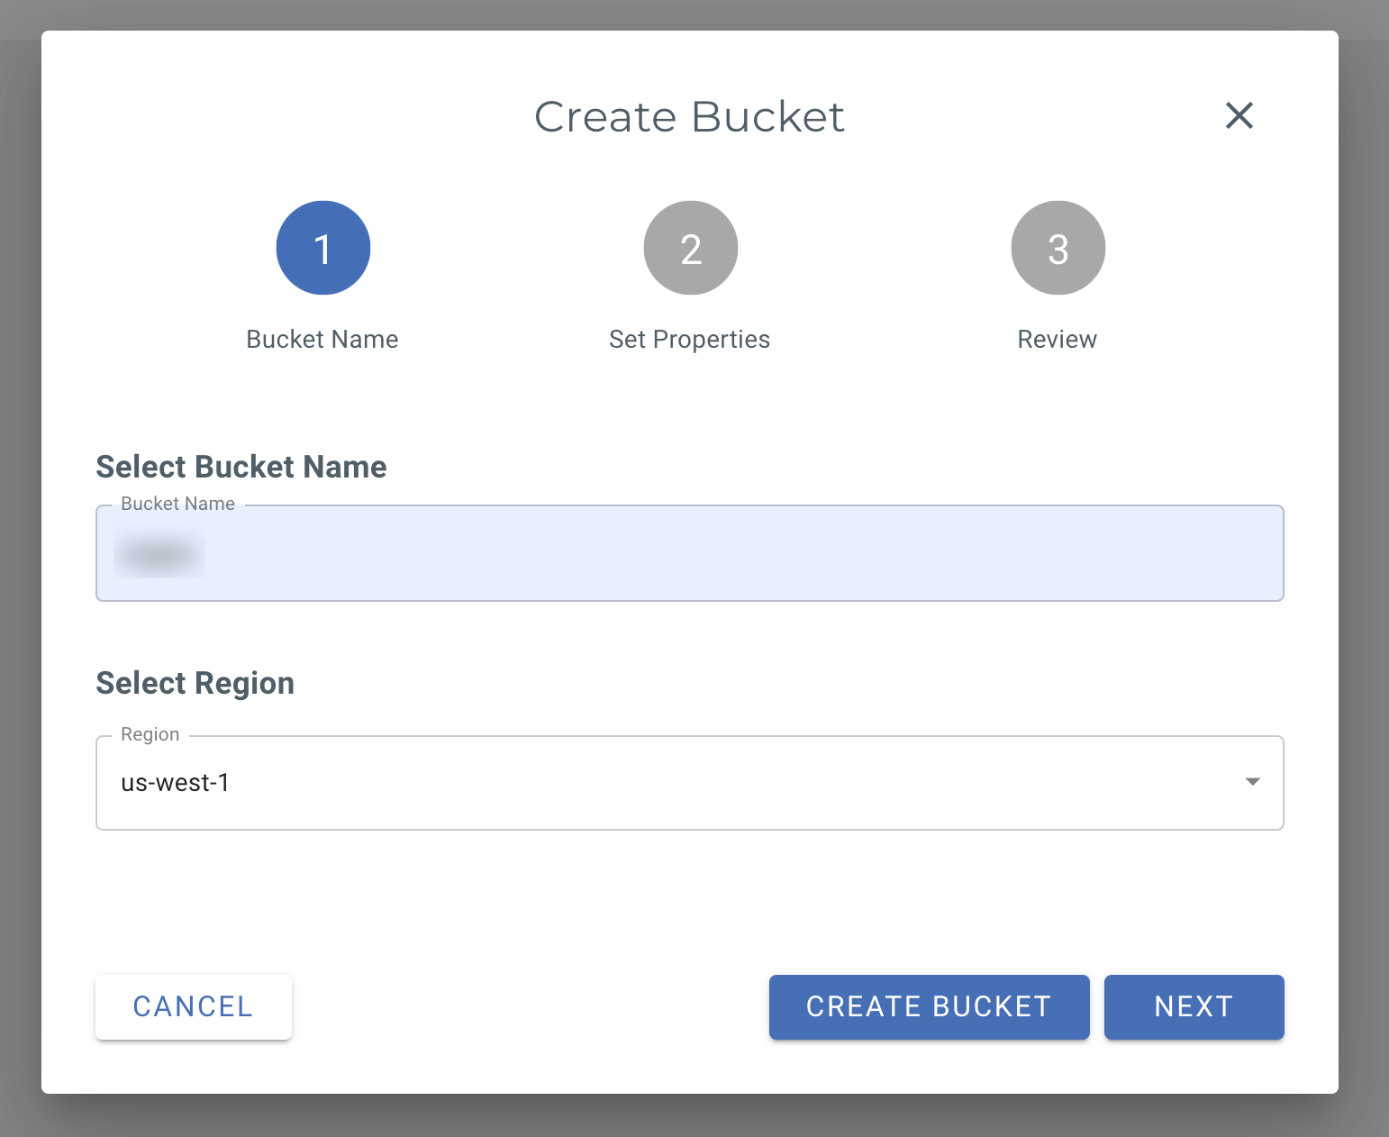The width and height of the screenshot is (1389, 1137).
Task: Proceed with the NEXT button
Action: [x=1194, y=1006]
